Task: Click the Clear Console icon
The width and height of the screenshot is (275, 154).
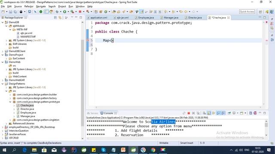Action: 204,113
